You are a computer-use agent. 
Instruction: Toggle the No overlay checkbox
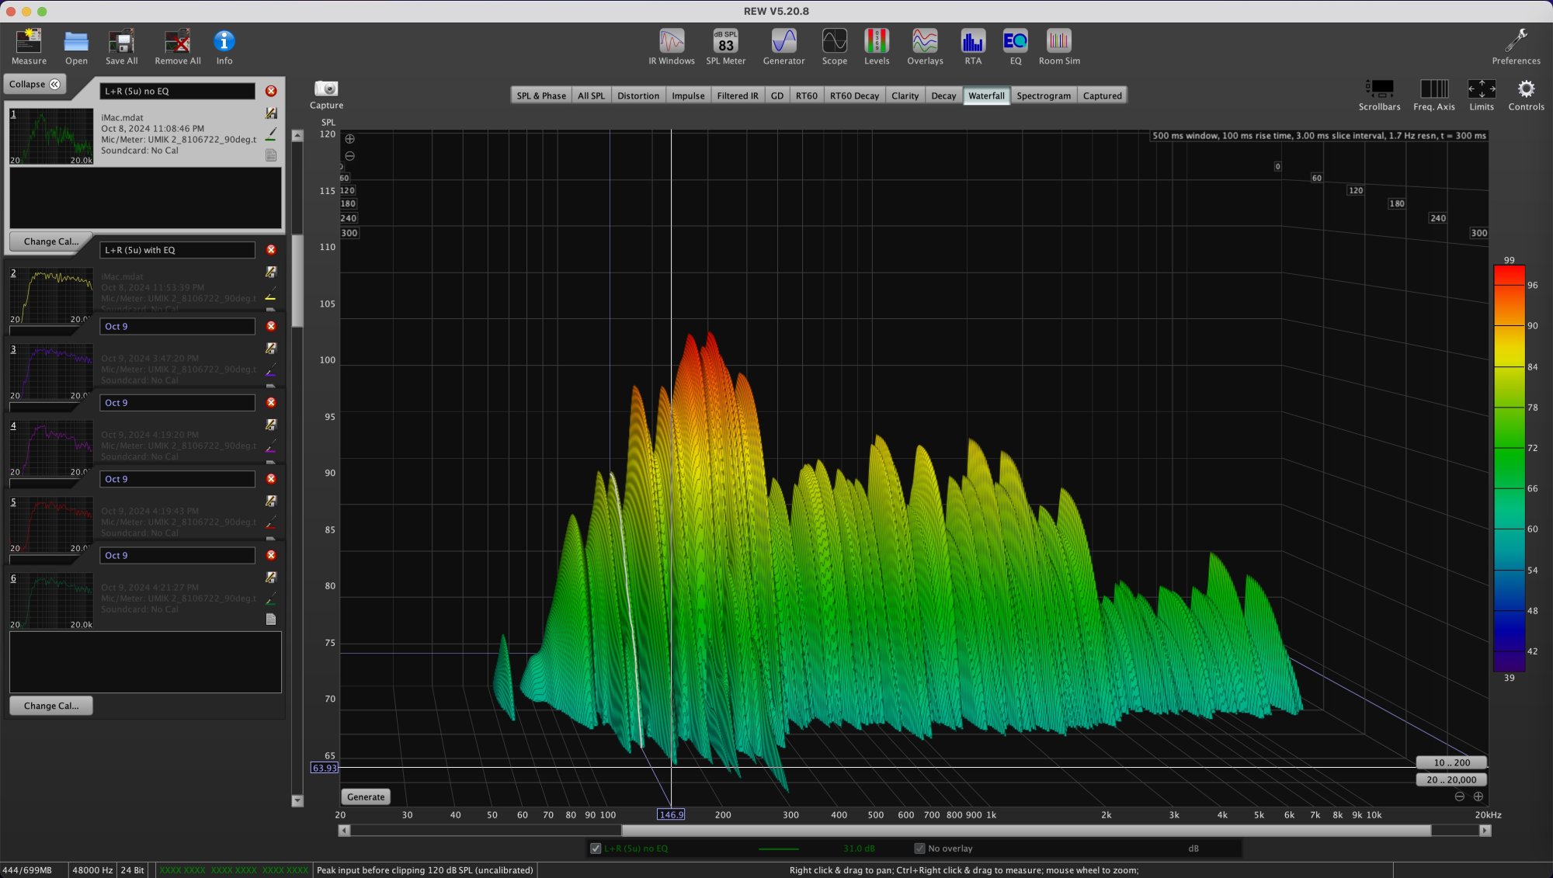click(x=919, y=849)
